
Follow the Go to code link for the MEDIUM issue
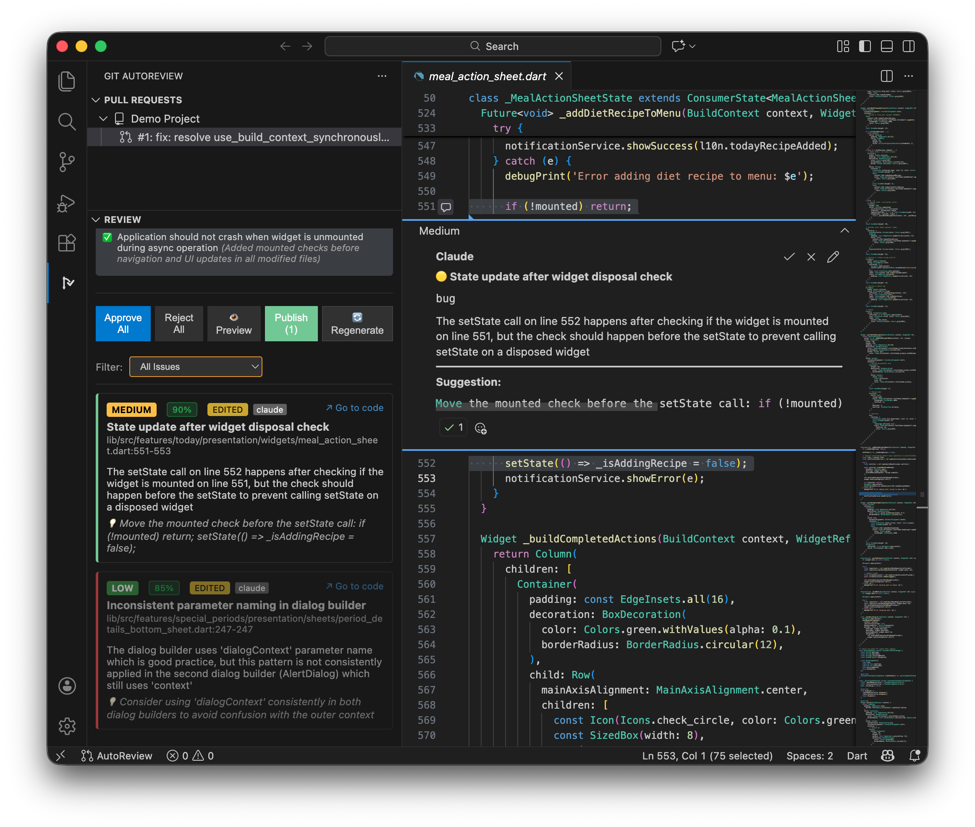(354, 407)
